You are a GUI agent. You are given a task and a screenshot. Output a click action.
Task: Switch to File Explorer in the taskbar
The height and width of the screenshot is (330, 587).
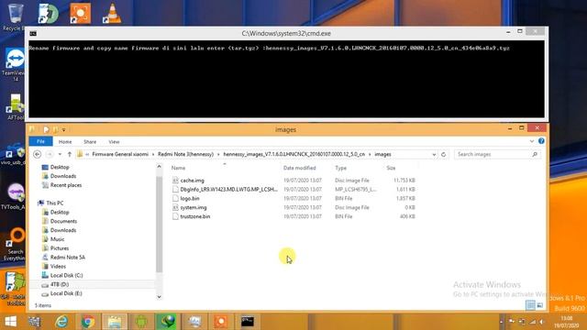click(115, 322)
